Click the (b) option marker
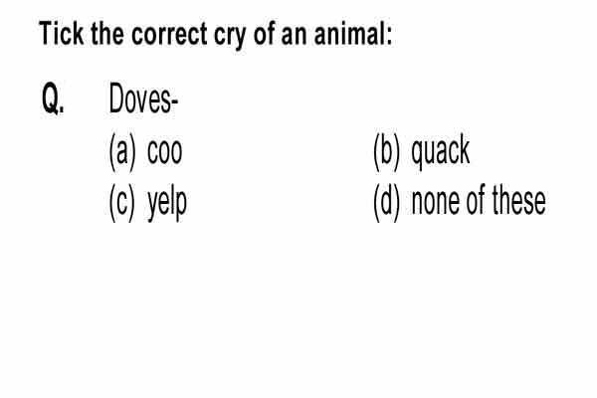This screenshot has width=597, height=398. click(386, 152)
